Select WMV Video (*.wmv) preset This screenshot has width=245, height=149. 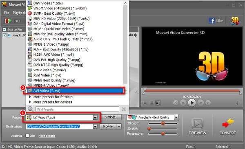49,70
